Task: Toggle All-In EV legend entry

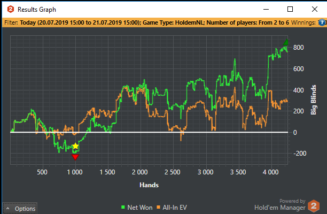Action: [172, 208]
